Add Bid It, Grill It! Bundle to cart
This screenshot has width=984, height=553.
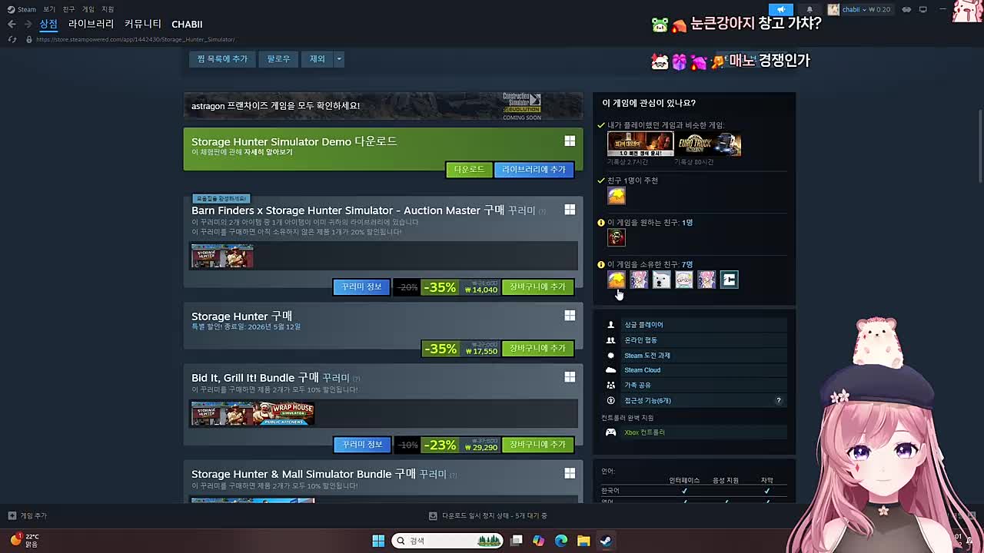(x=537, y=445)
